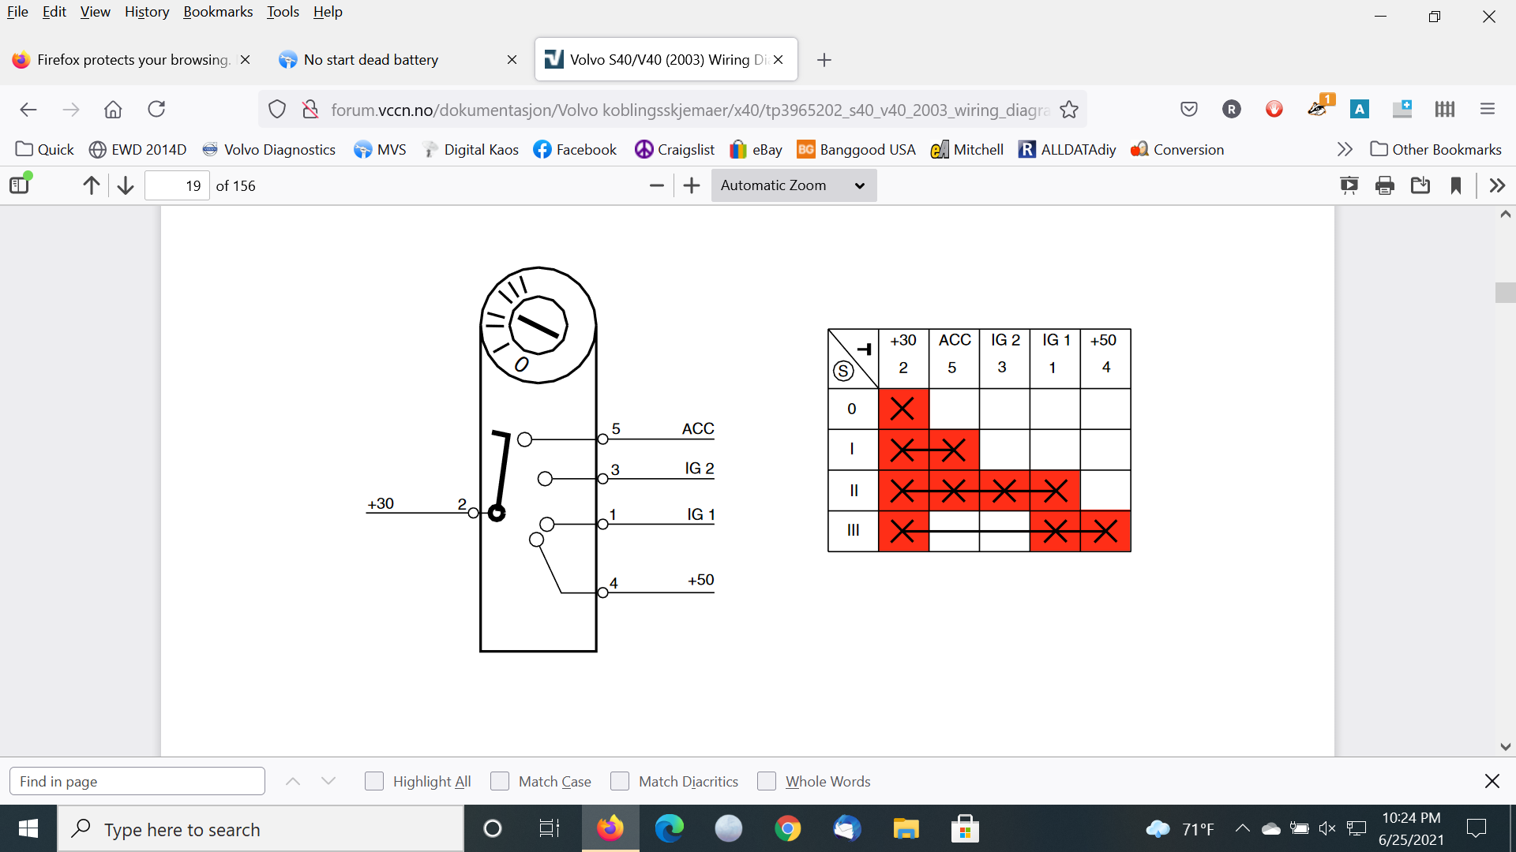Open the Bookmarks menu
The image size is (1516, 852).
tap(218, 12)
